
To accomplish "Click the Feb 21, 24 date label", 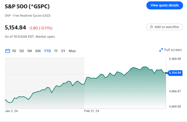I will click(92, 111).
